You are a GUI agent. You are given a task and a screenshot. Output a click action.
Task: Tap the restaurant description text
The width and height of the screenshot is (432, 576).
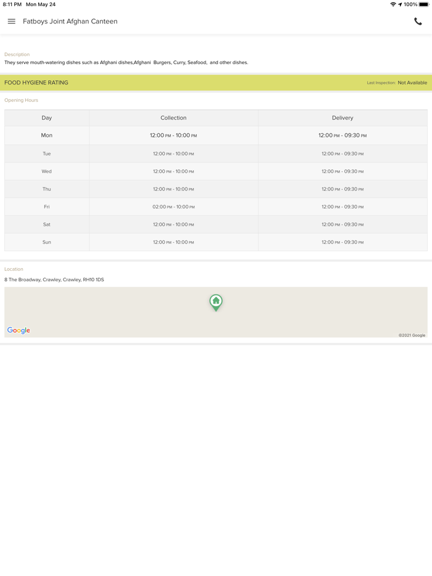tap(126, 62)
